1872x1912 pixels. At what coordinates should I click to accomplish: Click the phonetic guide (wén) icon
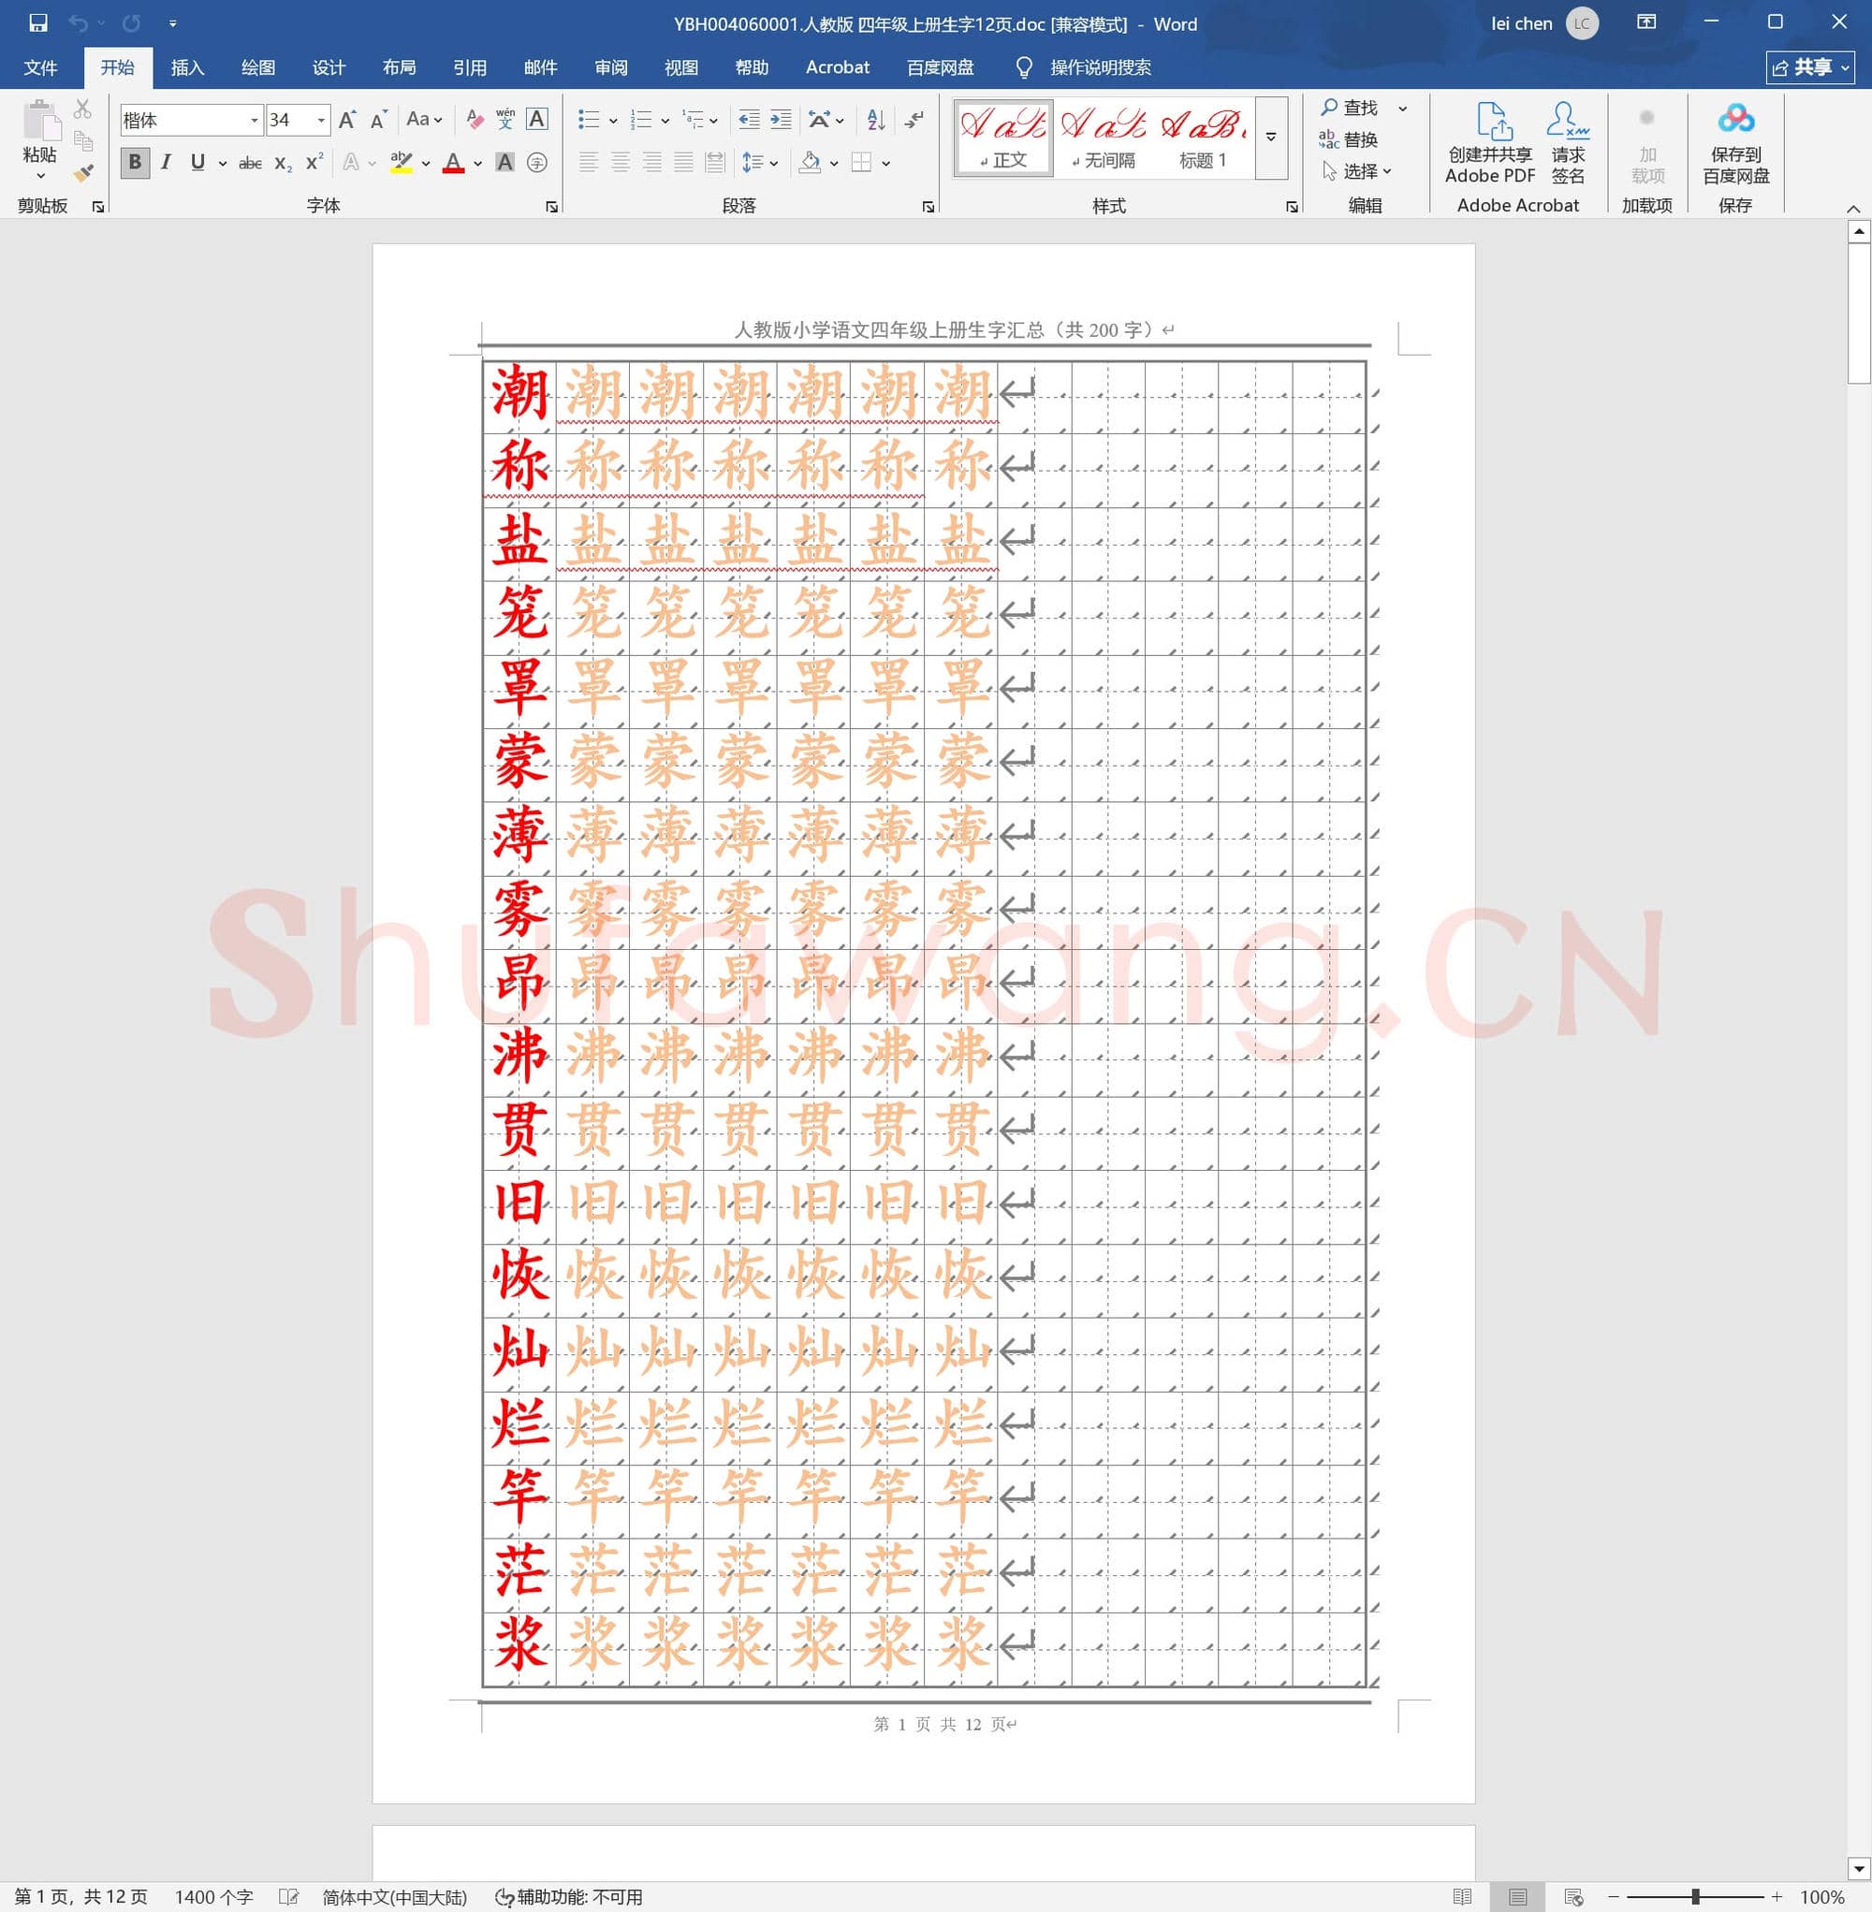pyautogui.click(x=505, y=120)
